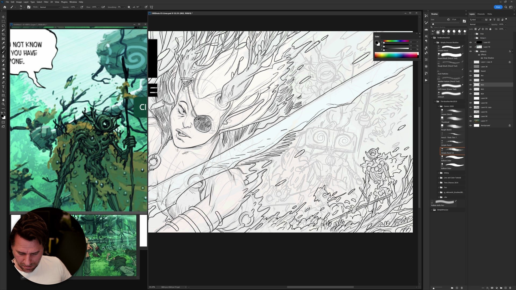This screenshot has width=516, height=290.
Task: Select the Eraser tool
Action: click(3, 65)
